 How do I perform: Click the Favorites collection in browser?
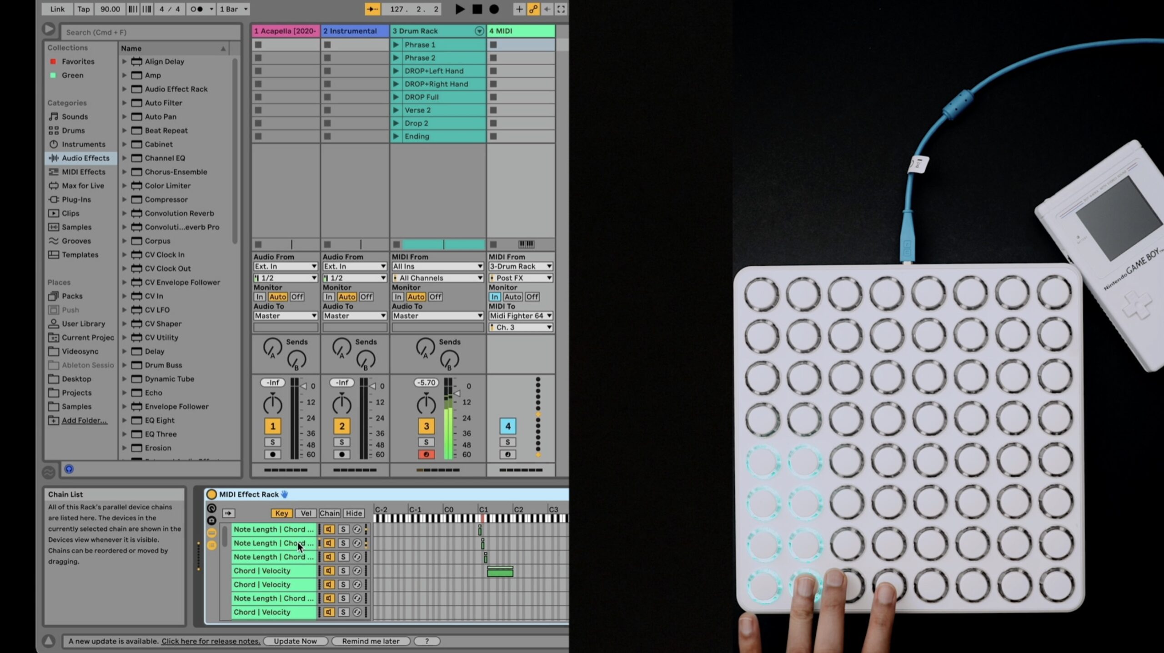click(x=78, y=61)
